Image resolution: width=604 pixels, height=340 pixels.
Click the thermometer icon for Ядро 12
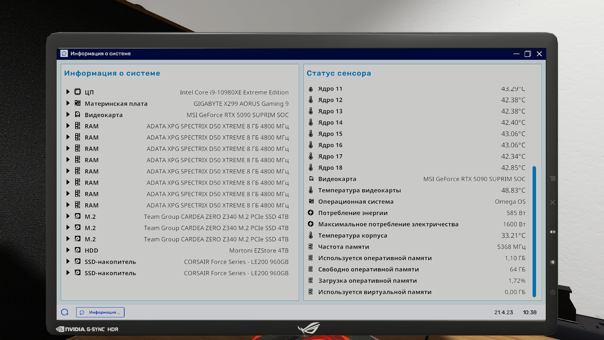311,100
